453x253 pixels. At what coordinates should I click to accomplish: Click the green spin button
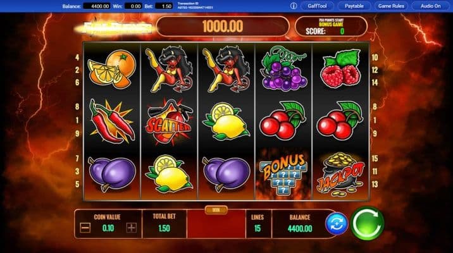coord(367,223)
